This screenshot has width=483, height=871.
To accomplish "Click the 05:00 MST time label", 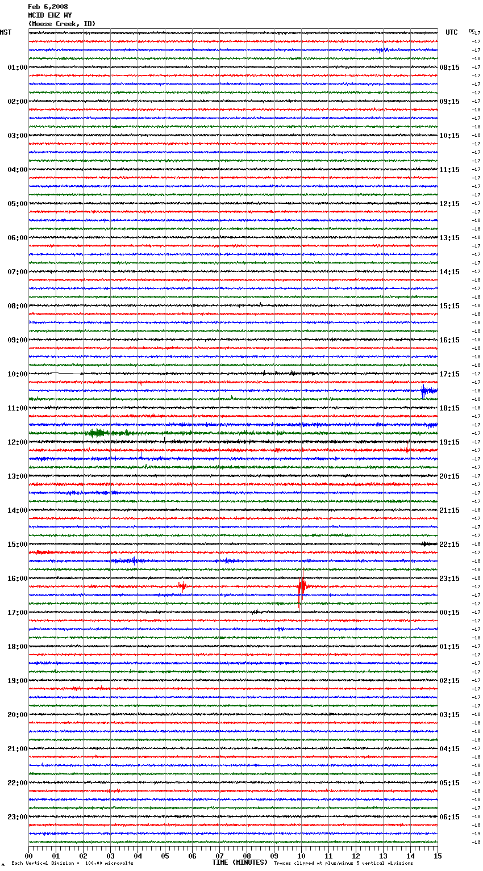I will pos(18,204).
